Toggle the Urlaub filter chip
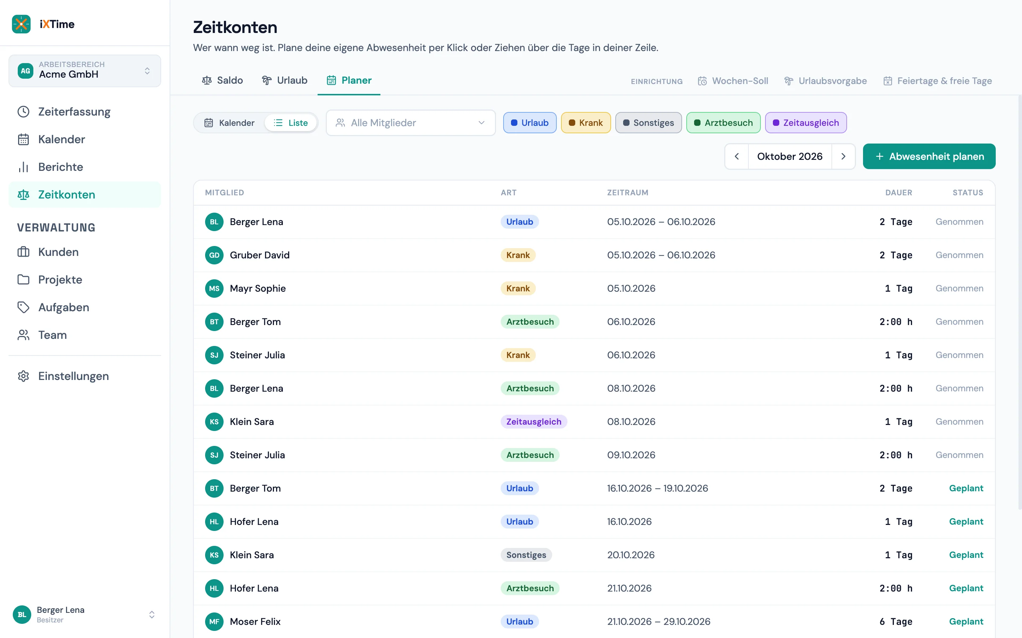The image size is (1022, 638). point(529,123)
